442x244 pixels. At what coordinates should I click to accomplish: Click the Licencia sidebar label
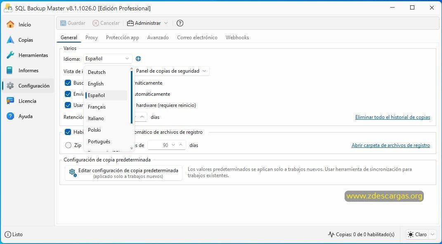click(x=27, y=101)
